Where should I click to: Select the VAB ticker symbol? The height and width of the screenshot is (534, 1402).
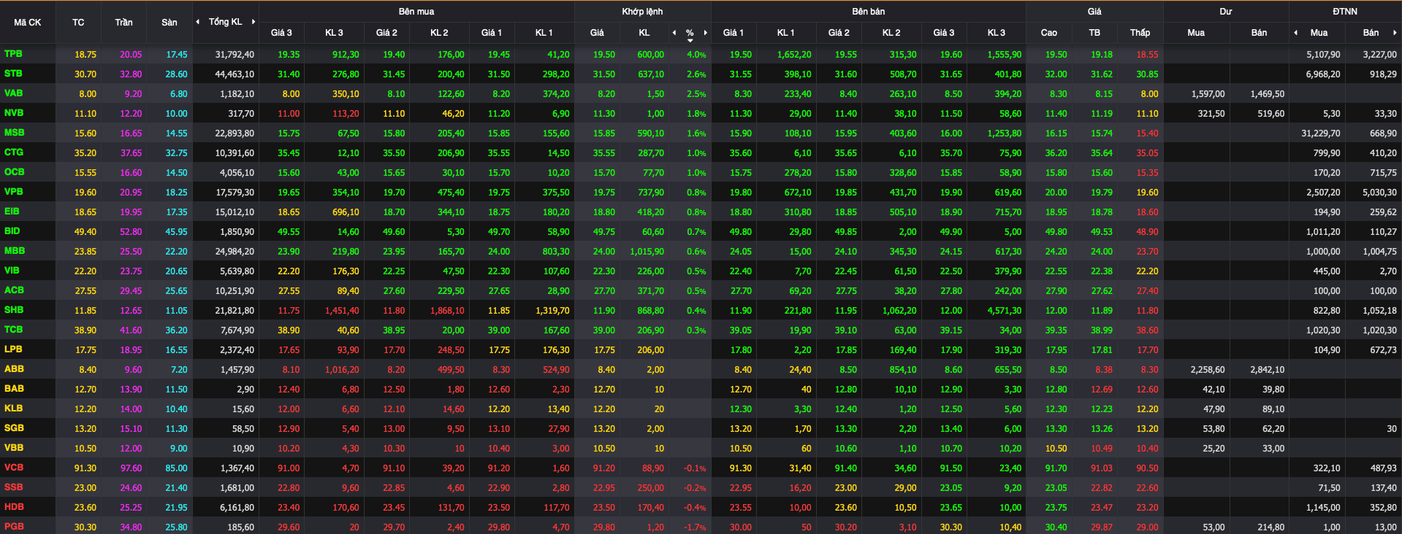click(x=13, y=93)
